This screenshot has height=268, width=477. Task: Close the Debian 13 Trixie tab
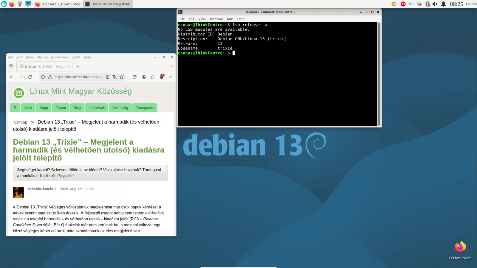[69, 66]
